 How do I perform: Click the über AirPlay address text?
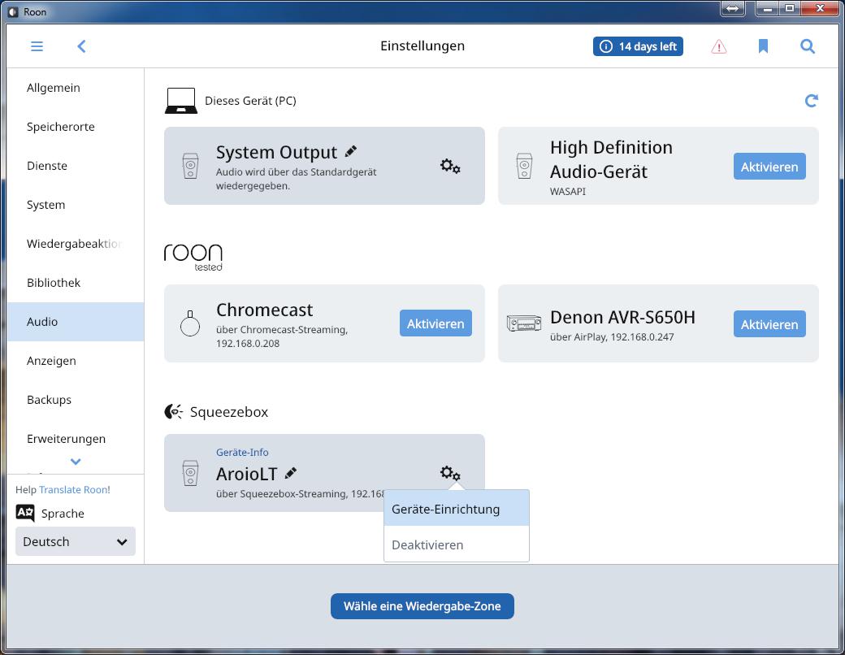click(612, 337)
